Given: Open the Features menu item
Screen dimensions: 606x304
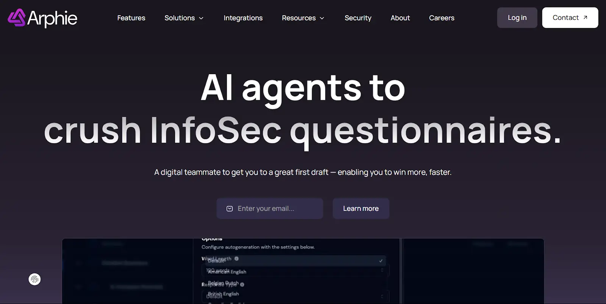Looking at the screenshot, I should [131, 18].
